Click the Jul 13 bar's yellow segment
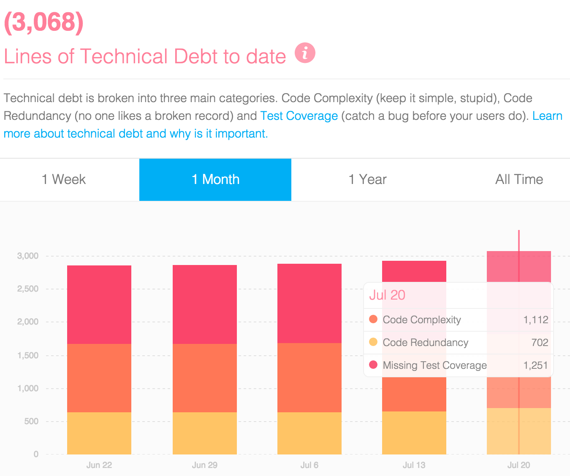Image resolution: width=570 pixels, height=476 pixels. tap(414, 433)
